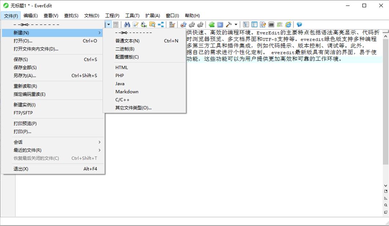
Task: Open Find in Files folder-magnifier icon
Action: coord(152,25)
